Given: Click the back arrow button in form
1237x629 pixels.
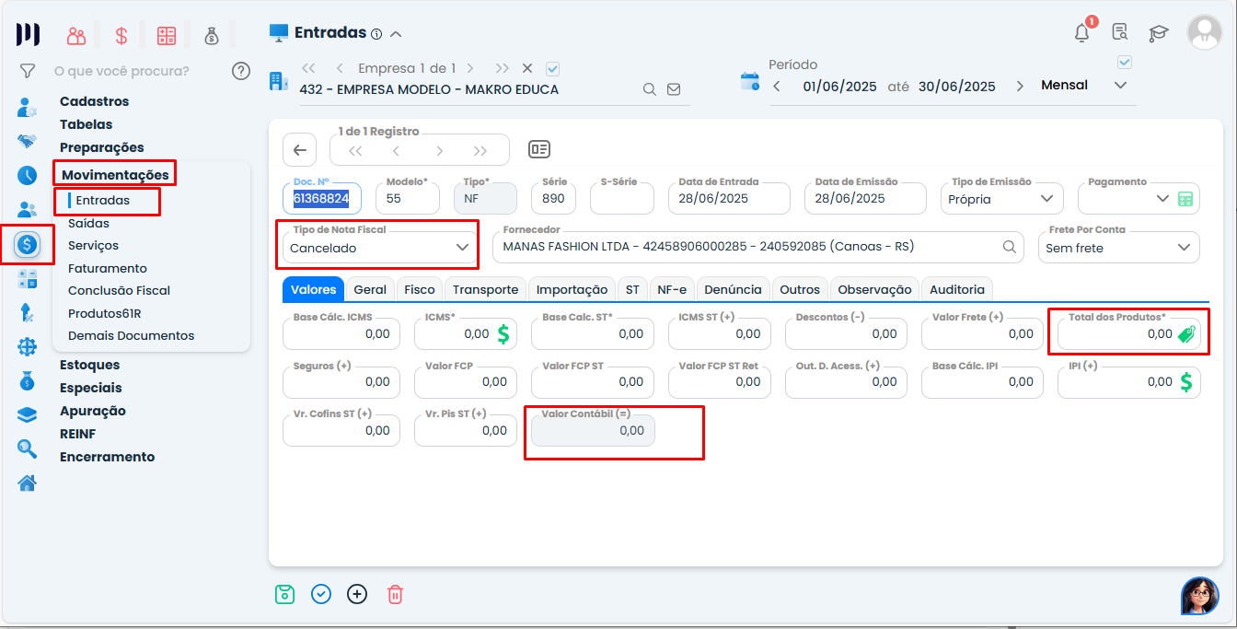Looking at the screenshot, I should coord(299,150).
